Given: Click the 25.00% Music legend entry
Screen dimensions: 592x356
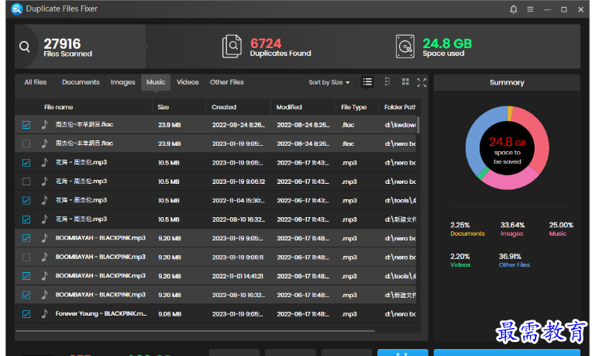Looking at the screenshot, I should (561, 229).
